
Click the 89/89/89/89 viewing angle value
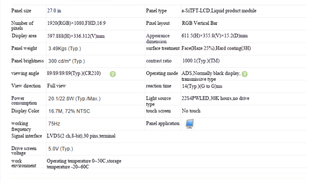tap(74, 73)
